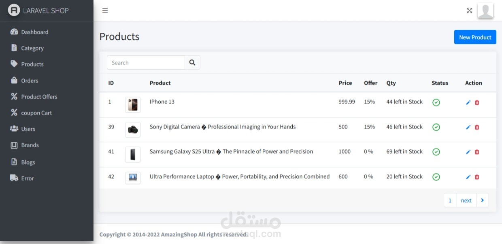Go to Product Offers in sidebar
The width and height of the screenshot is (502, 244).
coord(39,97)
